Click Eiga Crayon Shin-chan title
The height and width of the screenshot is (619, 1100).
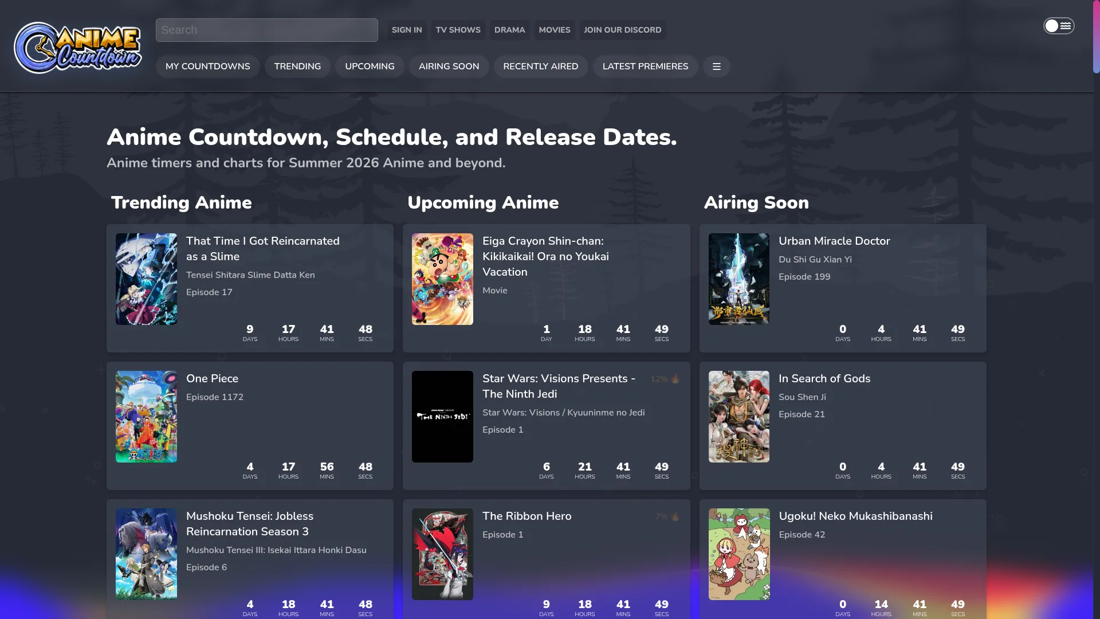coord(545,257)
